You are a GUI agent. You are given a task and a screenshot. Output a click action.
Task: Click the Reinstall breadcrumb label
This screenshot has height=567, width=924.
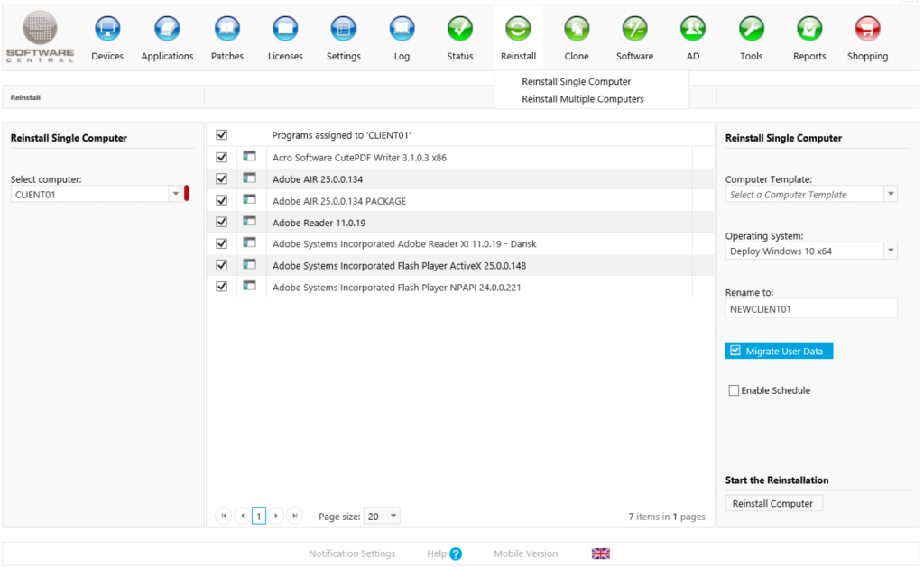tap(25, 97)
